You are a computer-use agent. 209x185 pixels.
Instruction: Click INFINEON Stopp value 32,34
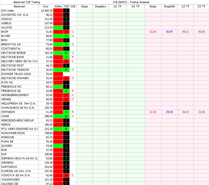[153, 112]
